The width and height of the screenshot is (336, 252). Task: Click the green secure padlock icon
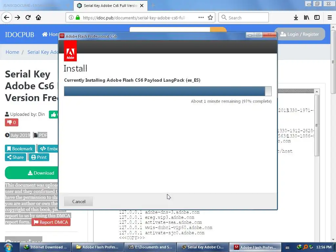78,18
